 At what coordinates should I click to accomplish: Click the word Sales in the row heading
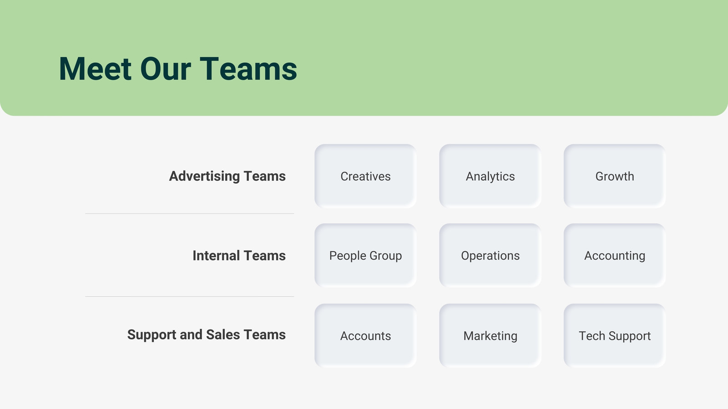[223, 334]
